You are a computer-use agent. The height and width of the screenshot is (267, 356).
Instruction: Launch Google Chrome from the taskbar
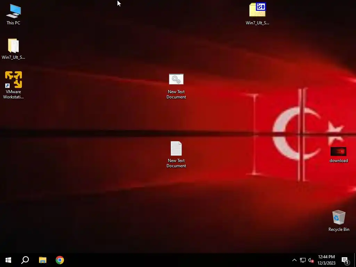click(x=60, y=260)
